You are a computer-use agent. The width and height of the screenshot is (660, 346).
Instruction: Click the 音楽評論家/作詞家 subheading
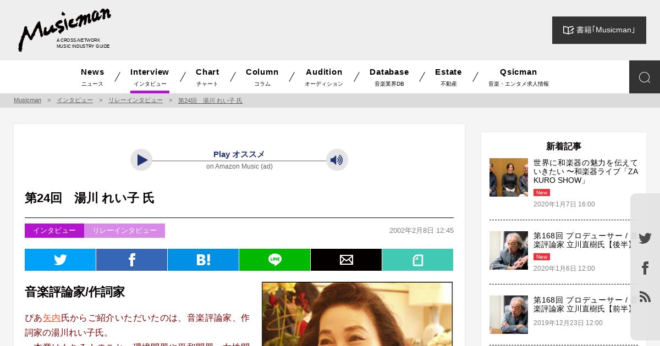coord(75,292)
